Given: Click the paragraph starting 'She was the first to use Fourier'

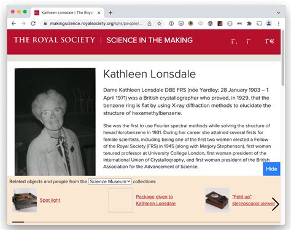Looking at the screenshot, I should click(x=187, y=146).
